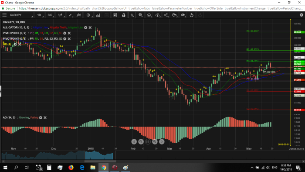Open chart settings gear at right
Image resolution: width=305 pixels, height=172 pixels.
(302, 15)
